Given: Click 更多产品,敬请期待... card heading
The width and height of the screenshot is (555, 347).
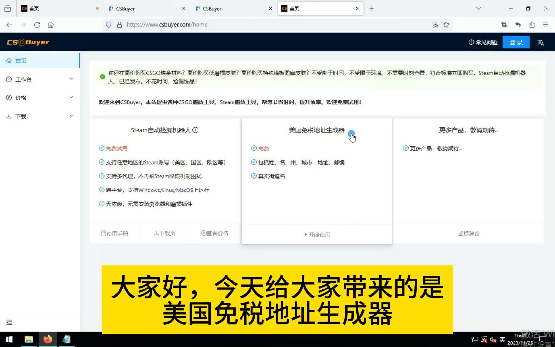Looking at the screenshot, I should [x=469, y=130].
